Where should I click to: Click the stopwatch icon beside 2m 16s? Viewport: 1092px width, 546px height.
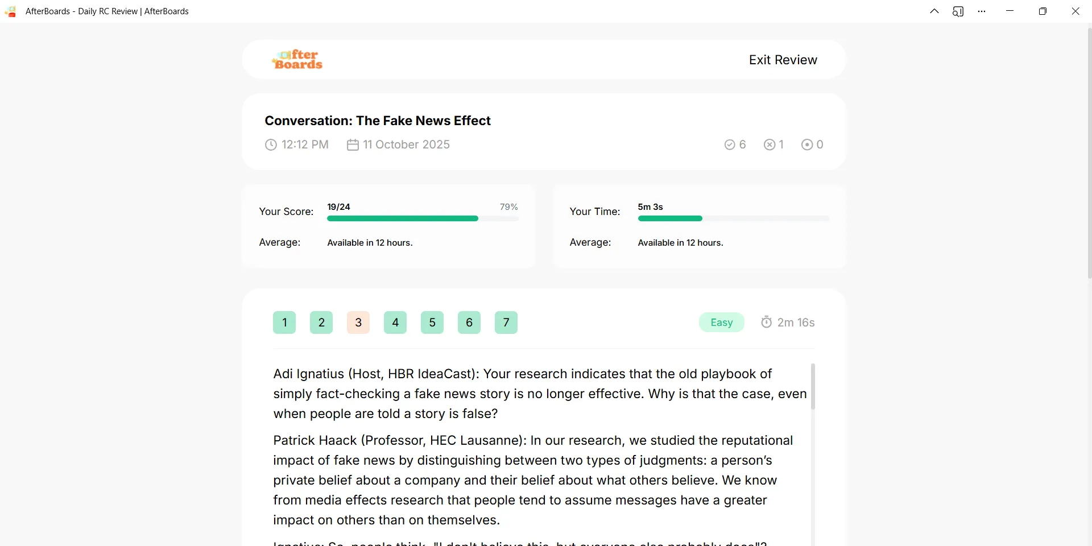pyautogui.click(x=767, y=322)
